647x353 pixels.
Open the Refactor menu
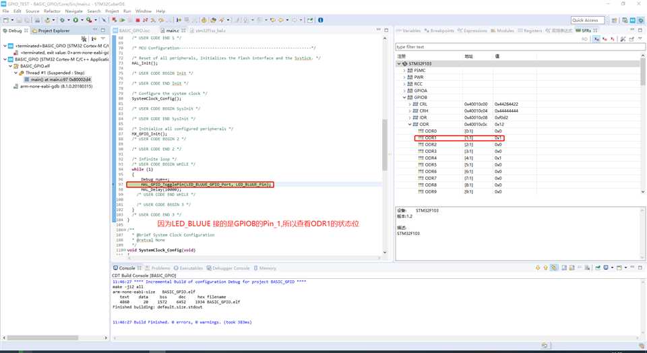(52, 11)
